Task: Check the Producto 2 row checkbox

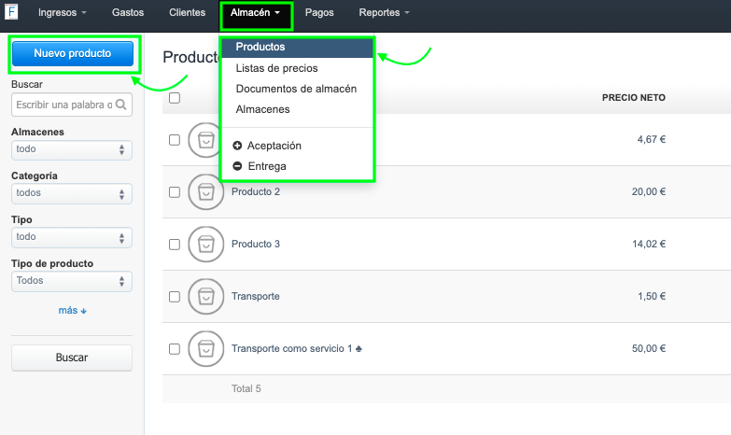Action: [175, 192]
